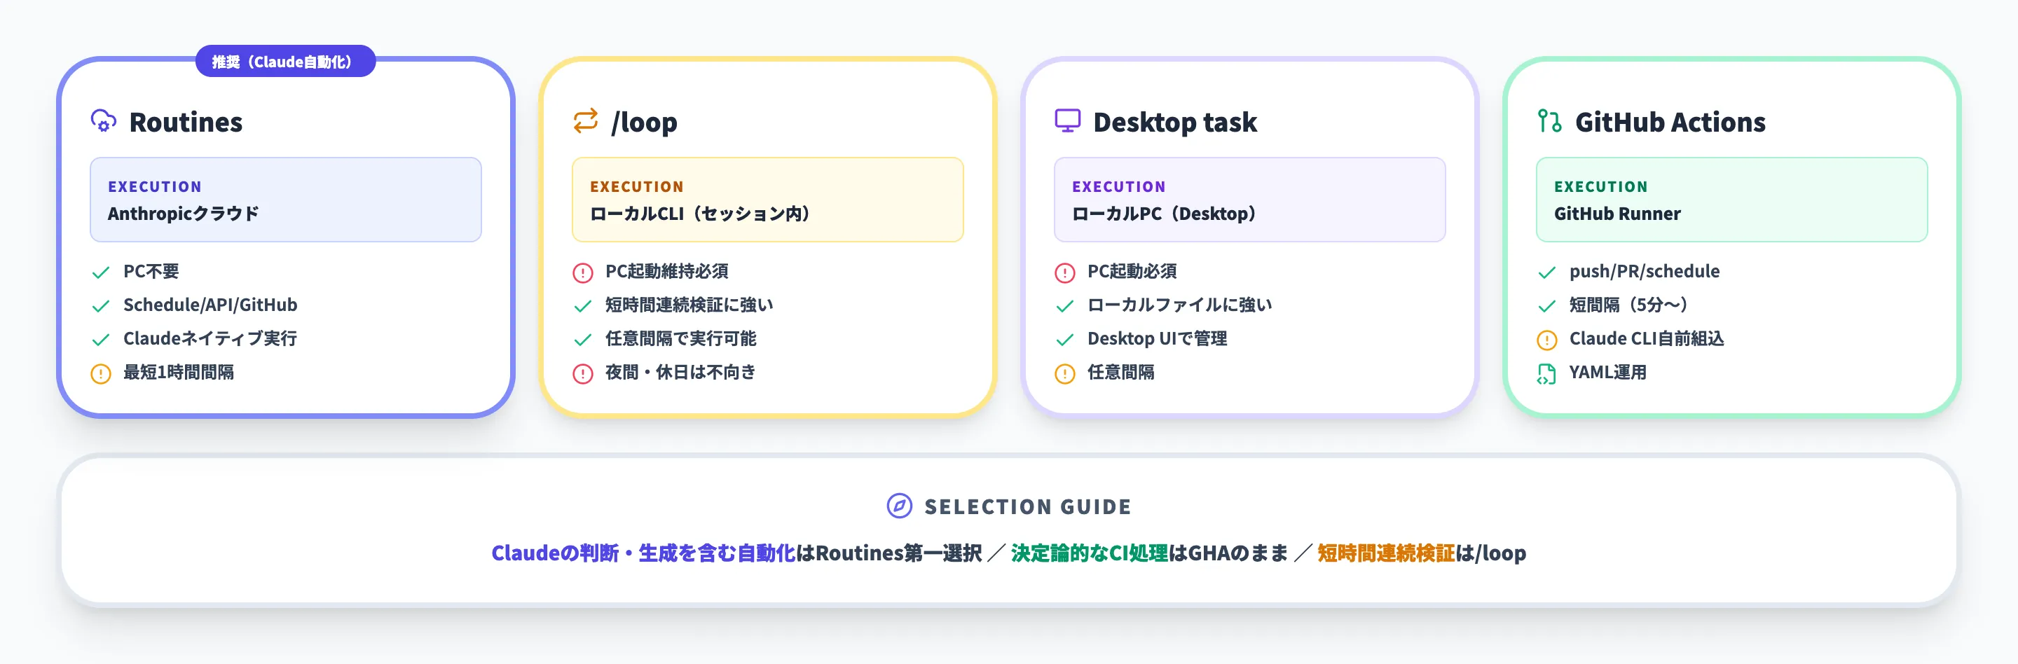Viewport: 2018px width, 664px height.
Task: Click the compass icon beside SELECTION GUIDE
Action: (x=899, y=506)
